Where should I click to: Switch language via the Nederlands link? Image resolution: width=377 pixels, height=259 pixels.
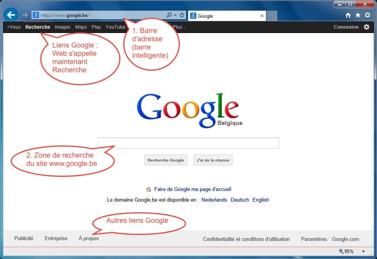click(214, 200)
